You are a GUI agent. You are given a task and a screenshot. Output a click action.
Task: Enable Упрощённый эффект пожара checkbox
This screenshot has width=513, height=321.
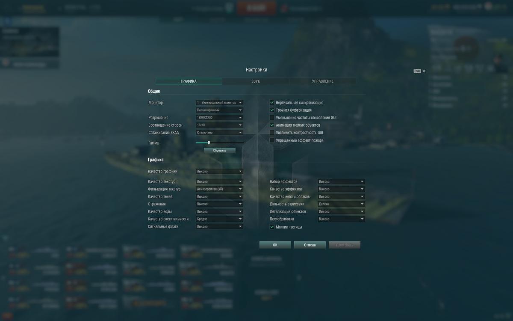[272, 140]
